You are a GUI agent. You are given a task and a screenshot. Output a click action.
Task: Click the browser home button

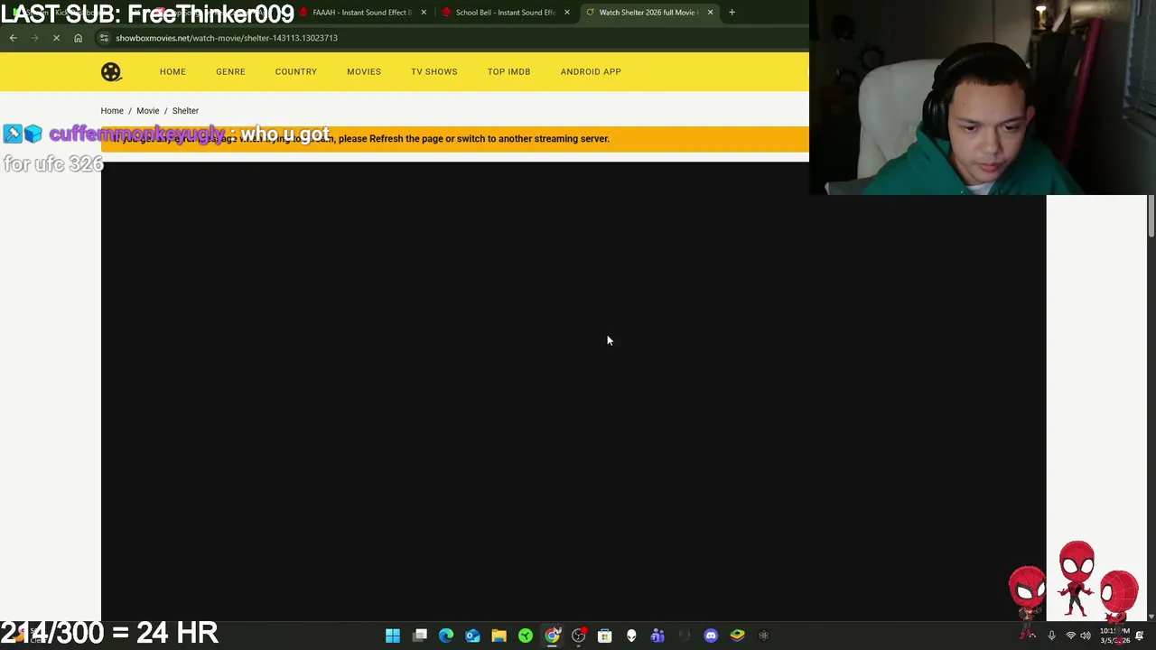click(79, 38)
